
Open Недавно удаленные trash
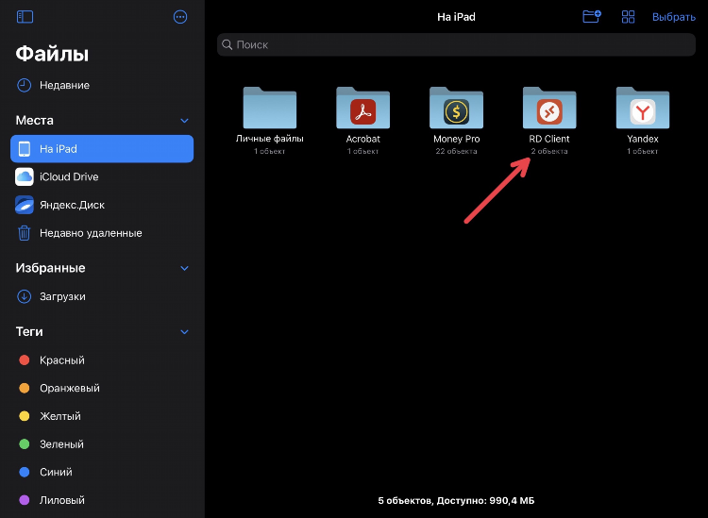[102, 233]
